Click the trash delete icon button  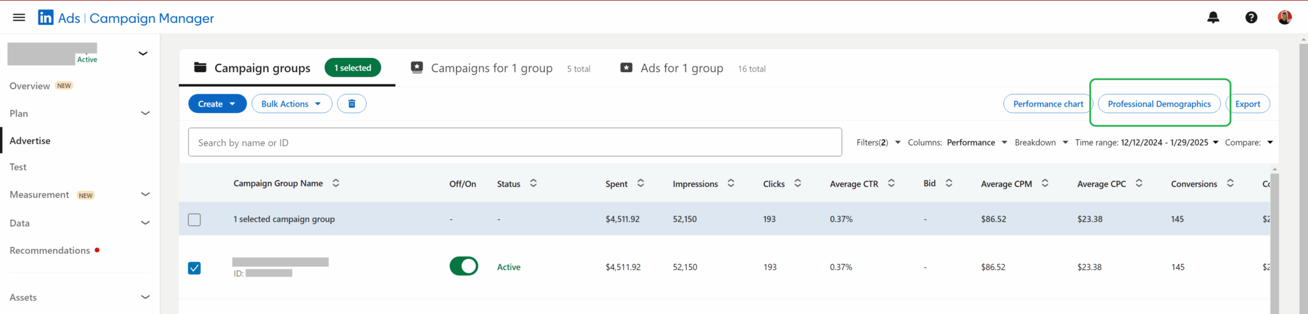pos(351,103)
